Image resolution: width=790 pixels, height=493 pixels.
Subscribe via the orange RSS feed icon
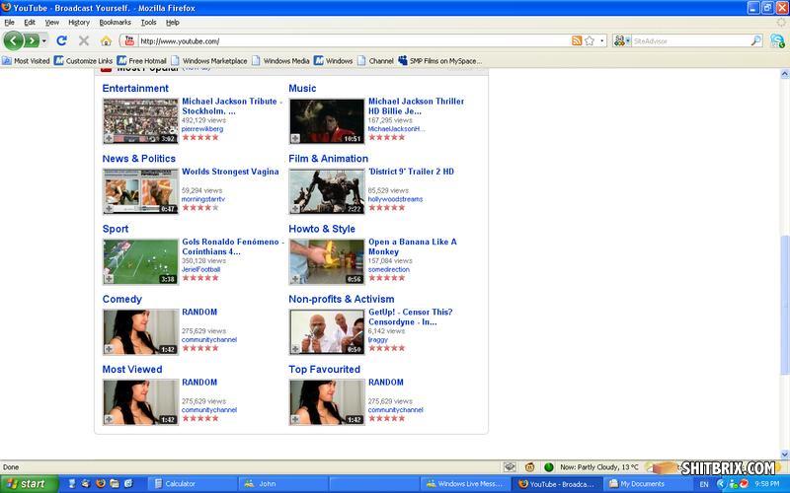point(577,40)
